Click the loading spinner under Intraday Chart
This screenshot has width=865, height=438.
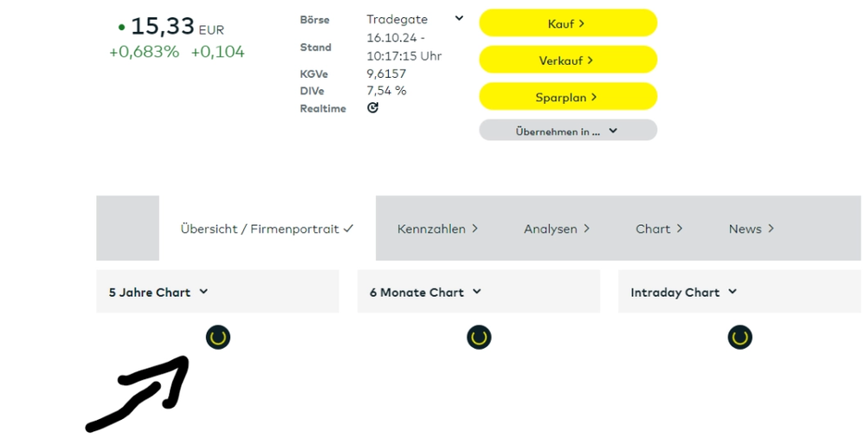tap(739, 338)
